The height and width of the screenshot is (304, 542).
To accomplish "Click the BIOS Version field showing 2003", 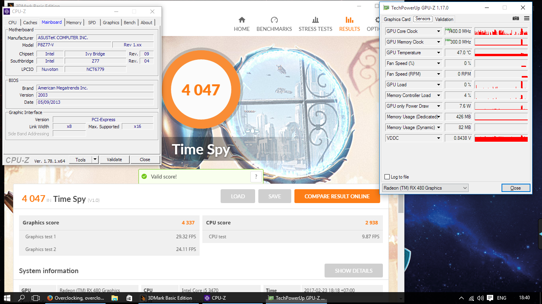I will (95, 95).
